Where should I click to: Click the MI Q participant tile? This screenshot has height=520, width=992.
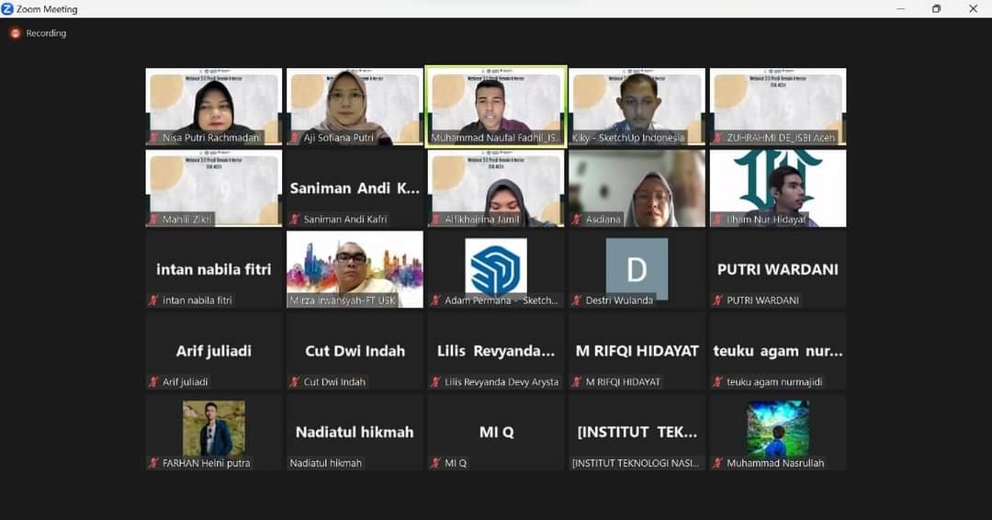pyautogui.click(x=496, y=432)
